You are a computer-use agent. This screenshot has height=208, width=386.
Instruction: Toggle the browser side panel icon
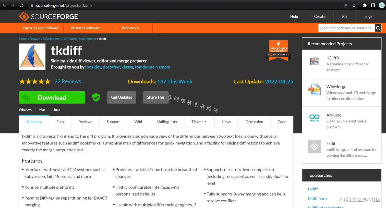coord(373,5)
